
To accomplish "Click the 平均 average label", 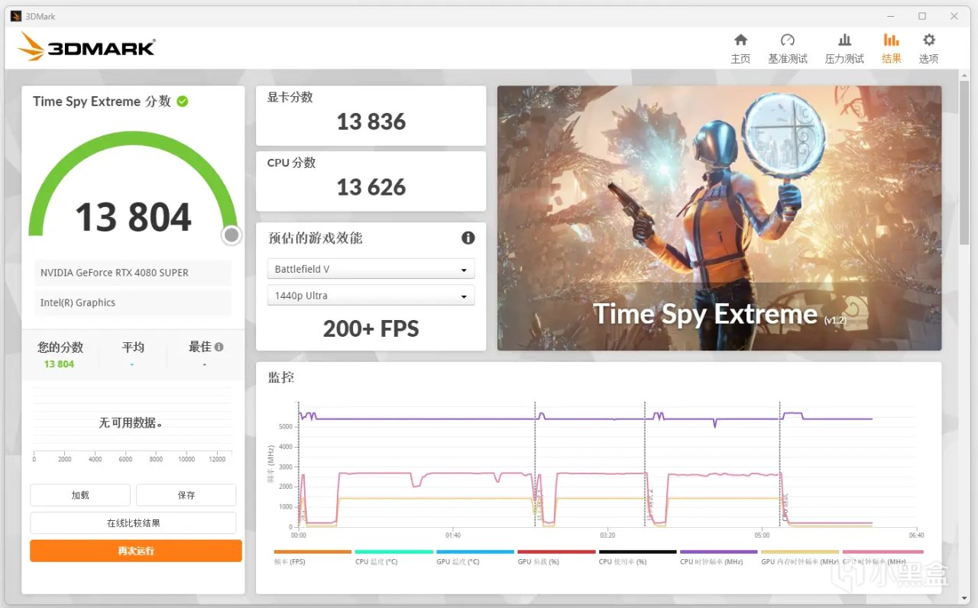I will 133,347.
